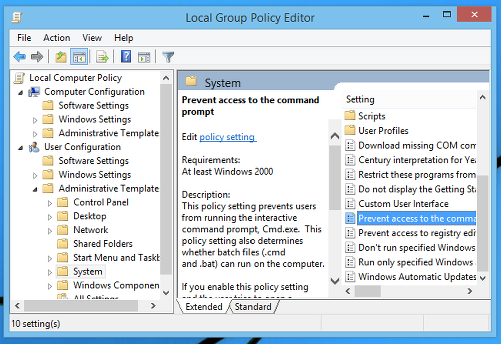
Task: Click folder icon next to Desktop
Action: 63,216
